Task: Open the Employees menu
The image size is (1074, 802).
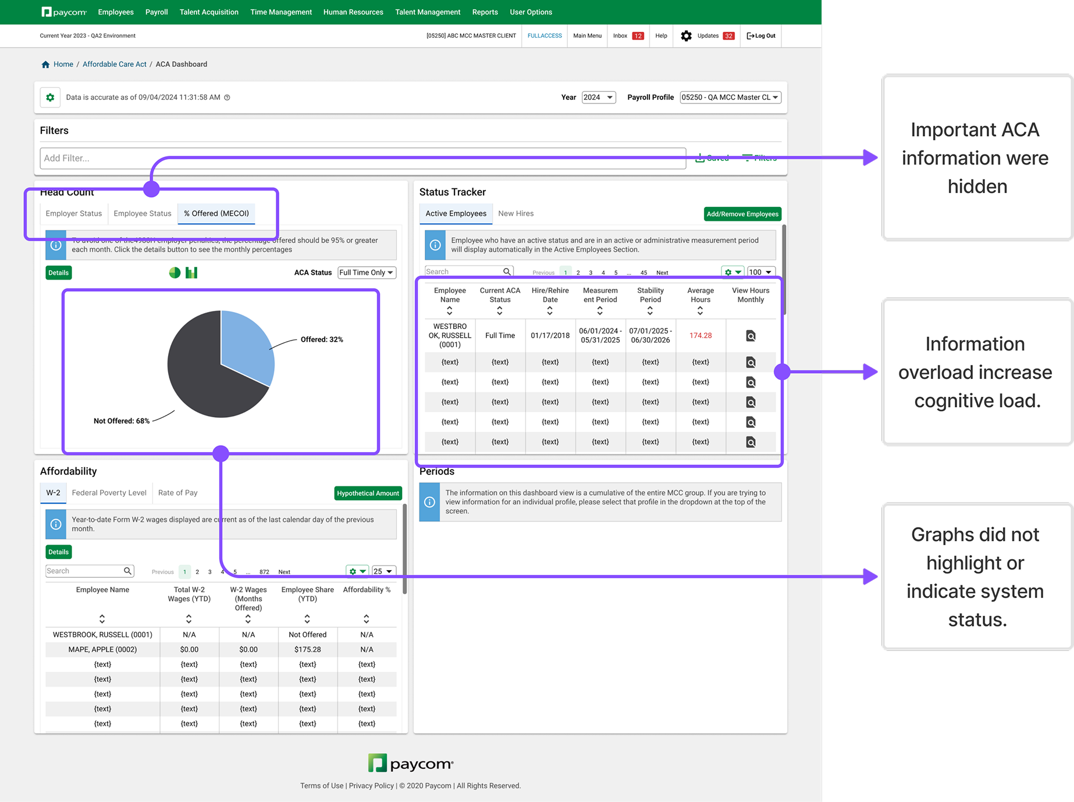Action: (116, 12)
